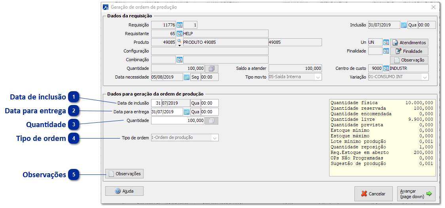
Task: Click the Atendimentos button
Action: point(409,43)
